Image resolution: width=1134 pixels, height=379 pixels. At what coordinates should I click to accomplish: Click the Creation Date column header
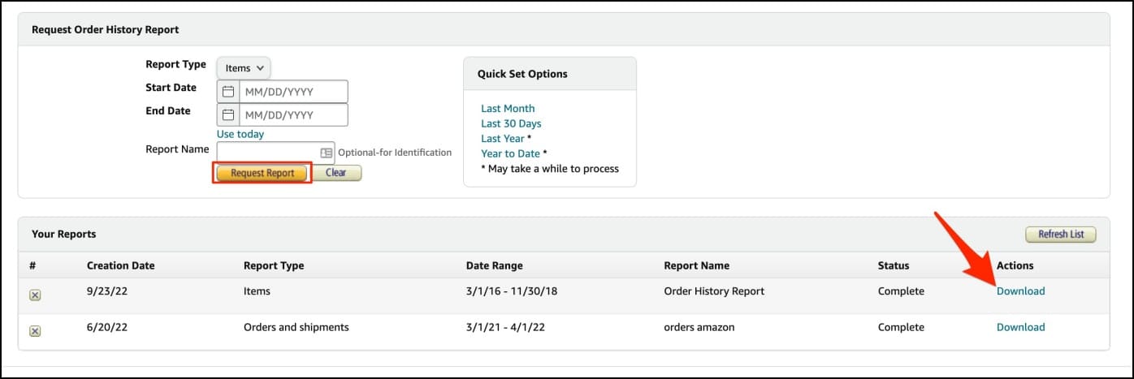(x=121, y=265)
